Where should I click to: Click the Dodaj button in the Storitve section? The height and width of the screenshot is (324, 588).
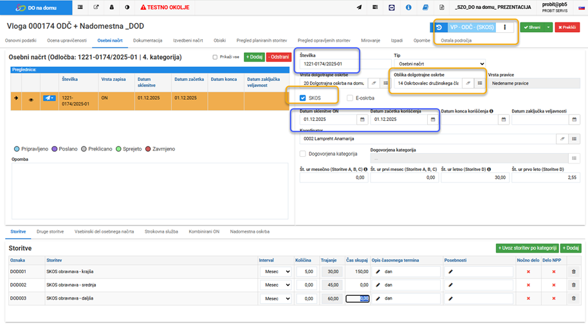[571, 248]
